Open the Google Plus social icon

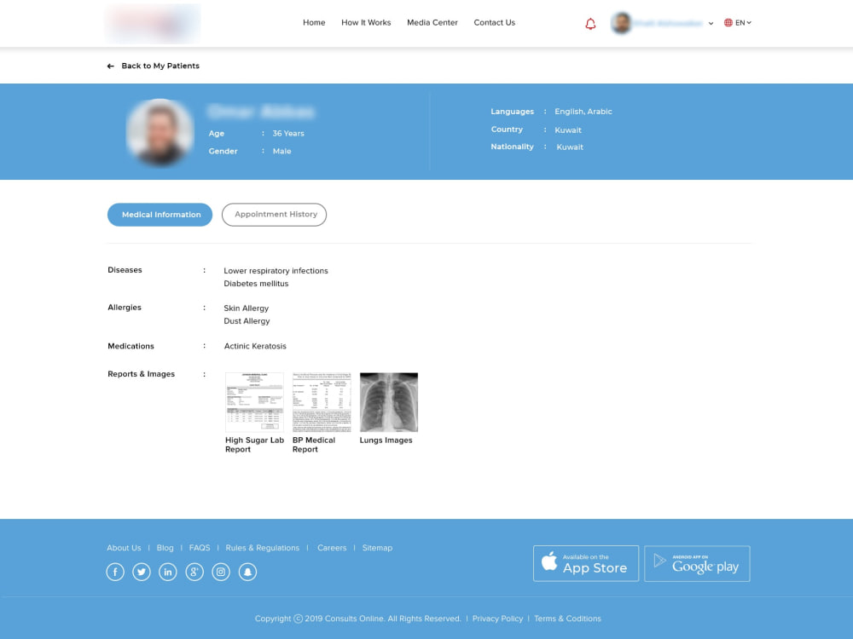194,572
